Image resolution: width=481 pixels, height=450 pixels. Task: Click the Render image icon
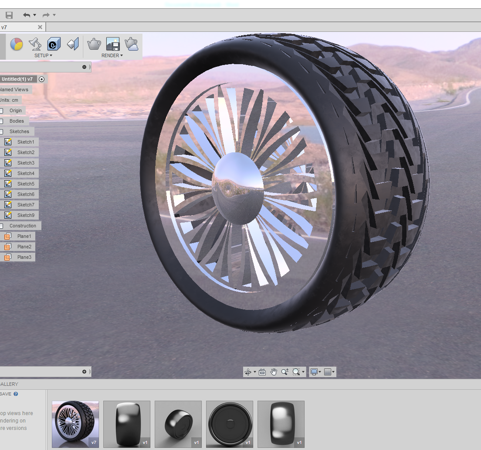tap(112, 45)
